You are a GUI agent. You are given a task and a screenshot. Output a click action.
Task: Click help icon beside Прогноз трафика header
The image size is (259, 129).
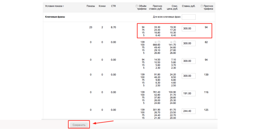pos(202,6)
